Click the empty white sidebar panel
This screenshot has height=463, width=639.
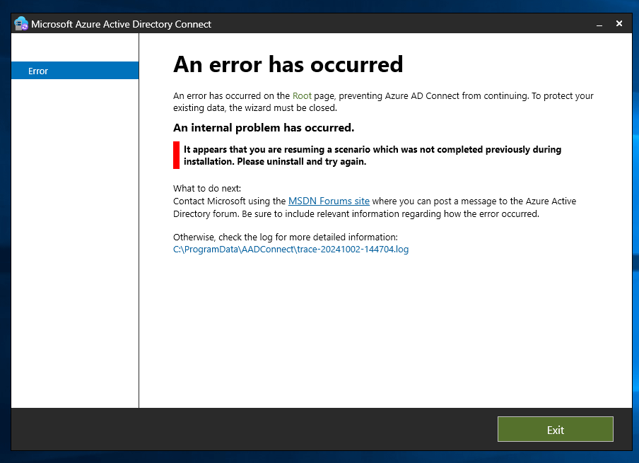click(x=74, y=247)
